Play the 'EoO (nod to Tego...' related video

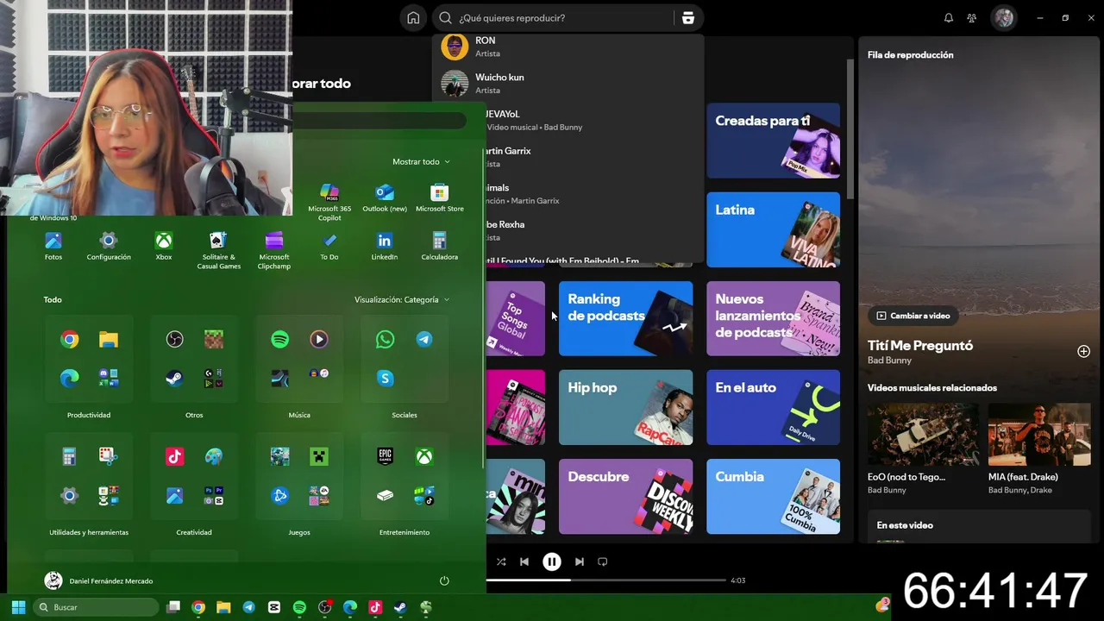click(x=923, y=435)
